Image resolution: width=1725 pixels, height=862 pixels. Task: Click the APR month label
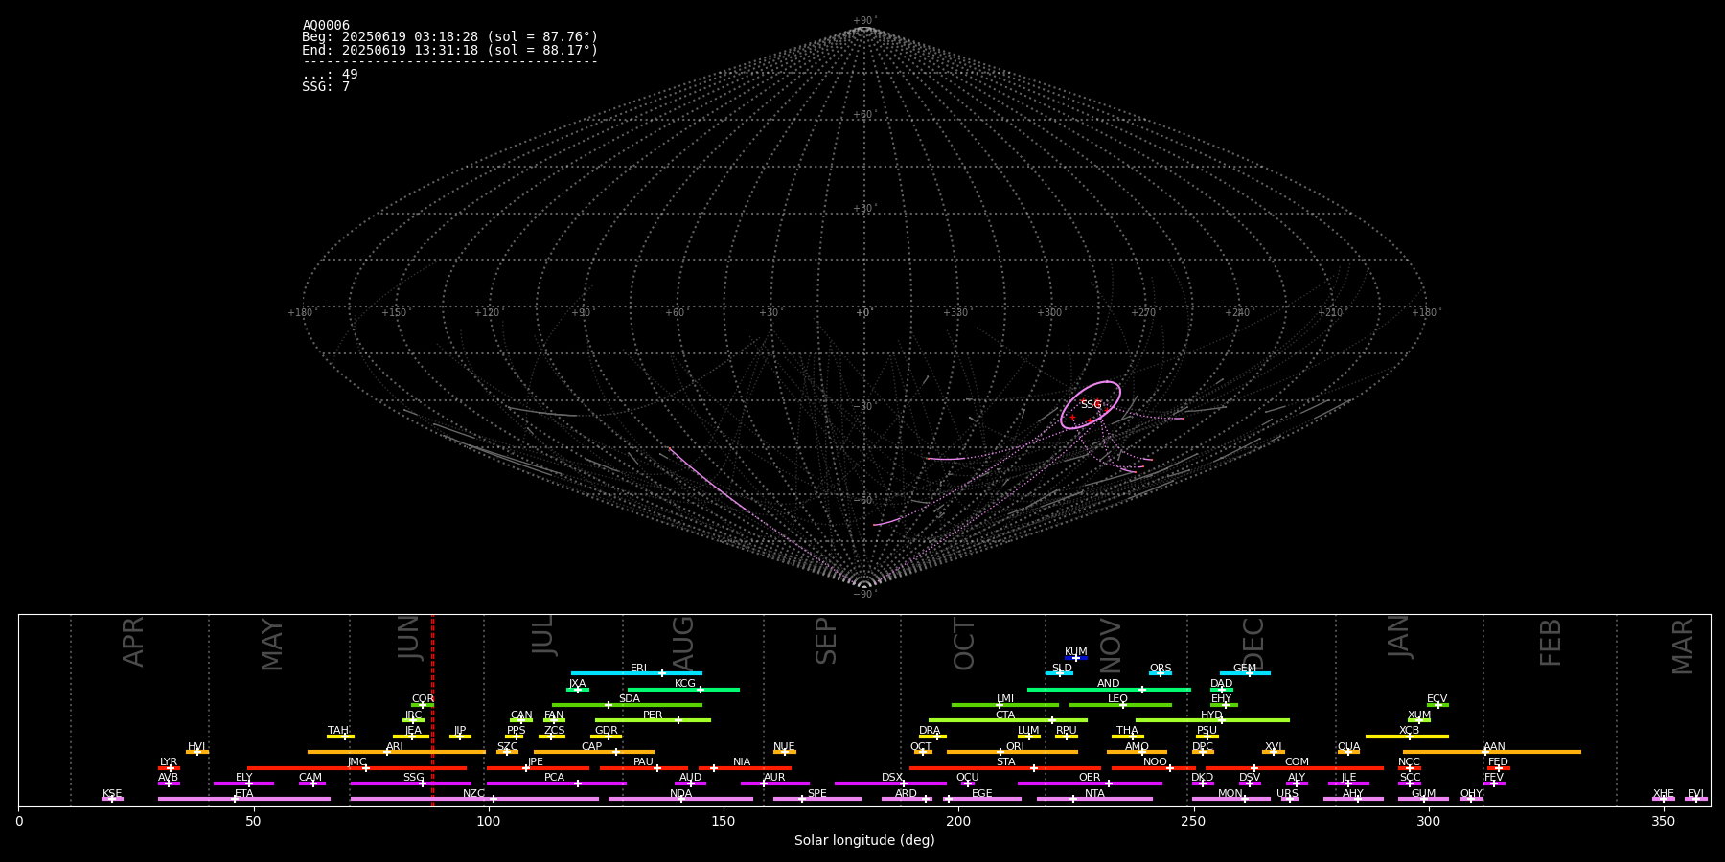tap(134, 642)
